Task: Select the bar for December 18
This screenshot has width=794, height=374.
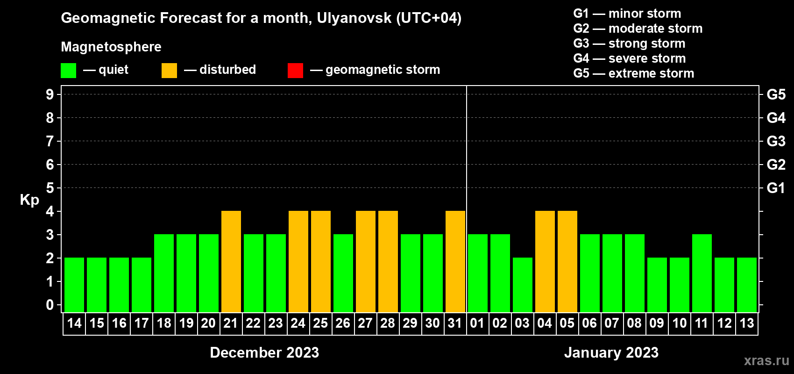Action: click(164, 273)
